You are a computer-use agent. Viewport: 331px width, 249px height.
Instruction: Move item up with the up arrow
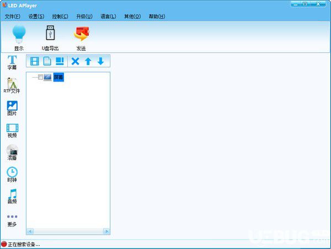point(88,61)
